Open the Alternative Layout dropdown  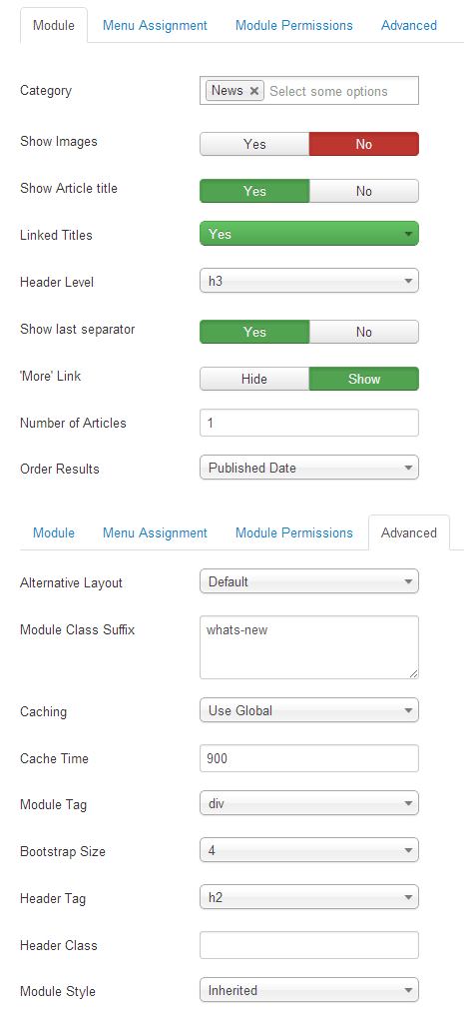pos(309,581)
